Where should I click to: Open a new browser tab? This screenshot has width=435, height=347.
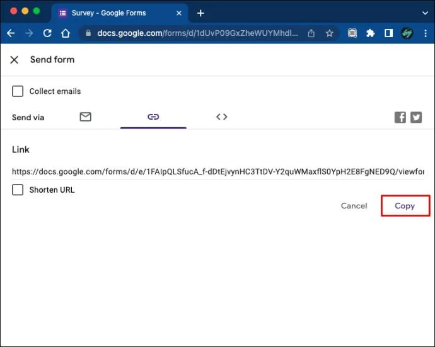(x=200, y=13)
